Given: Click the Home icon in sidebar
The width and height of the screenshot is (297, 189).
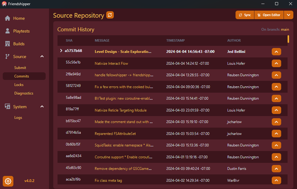Looking at the screenshot, I should [x=8, y=18].
